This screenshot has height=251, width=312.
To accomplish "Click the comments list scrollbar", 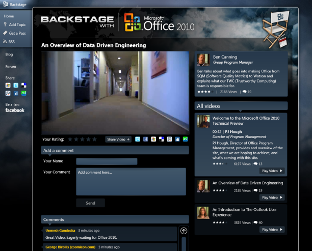I will point(184,244).
